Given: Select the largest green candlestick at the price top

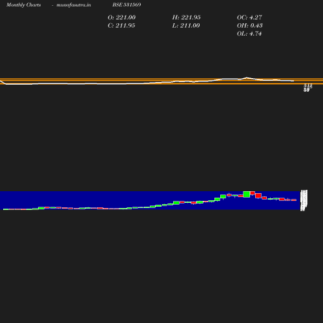Looking at the screenshot, I should click(247, 194).
